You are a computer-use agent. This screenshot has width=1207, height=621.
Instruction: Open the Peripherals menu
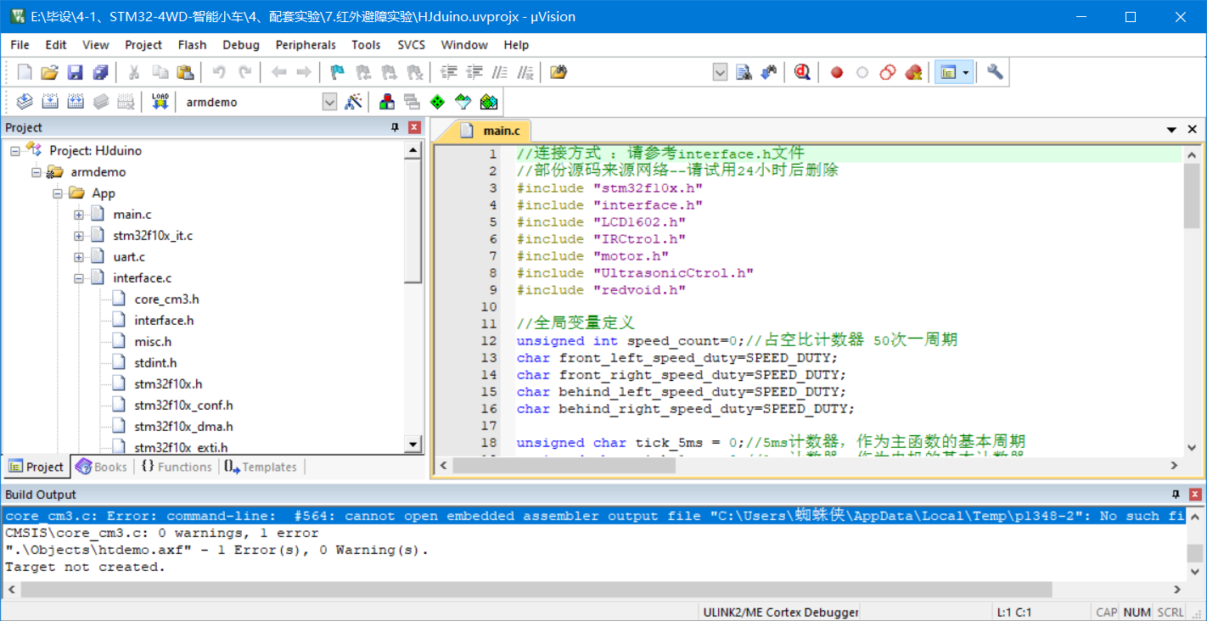coord(305,45)
